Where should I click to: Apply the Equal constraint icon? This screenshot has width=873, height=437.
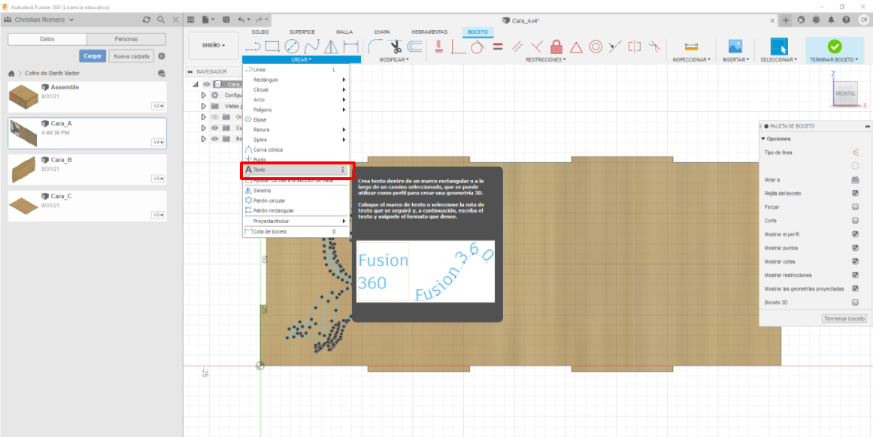point(498,47)
